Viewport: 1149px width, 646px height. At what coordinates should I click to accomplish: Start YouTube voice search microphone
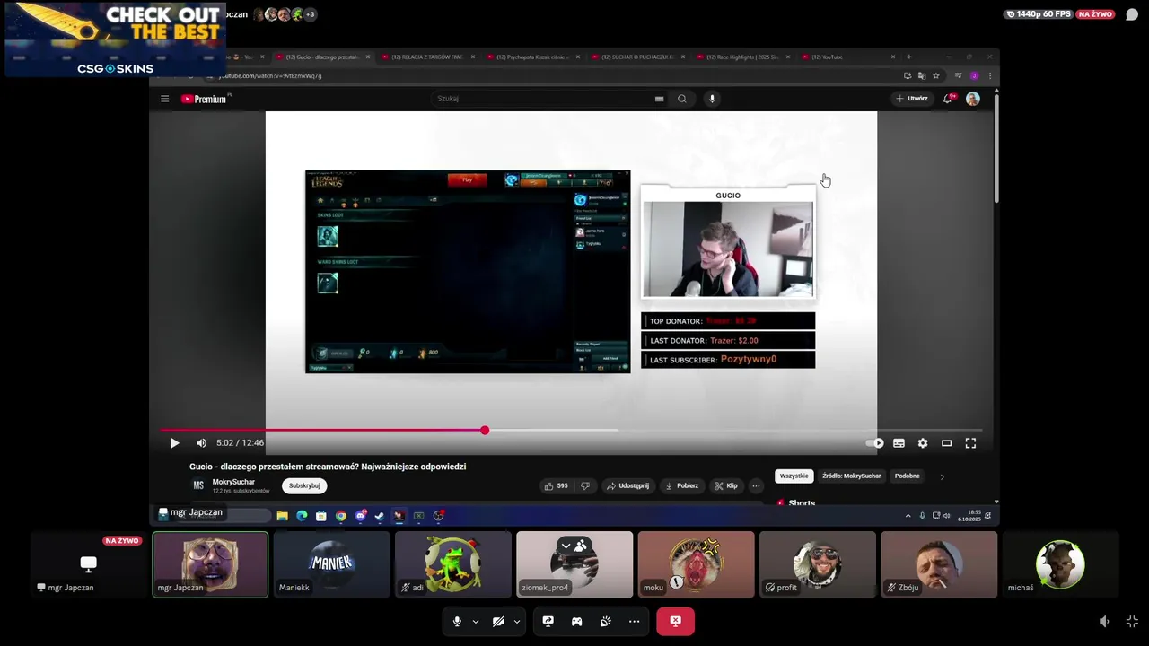(x=712, y=99)
